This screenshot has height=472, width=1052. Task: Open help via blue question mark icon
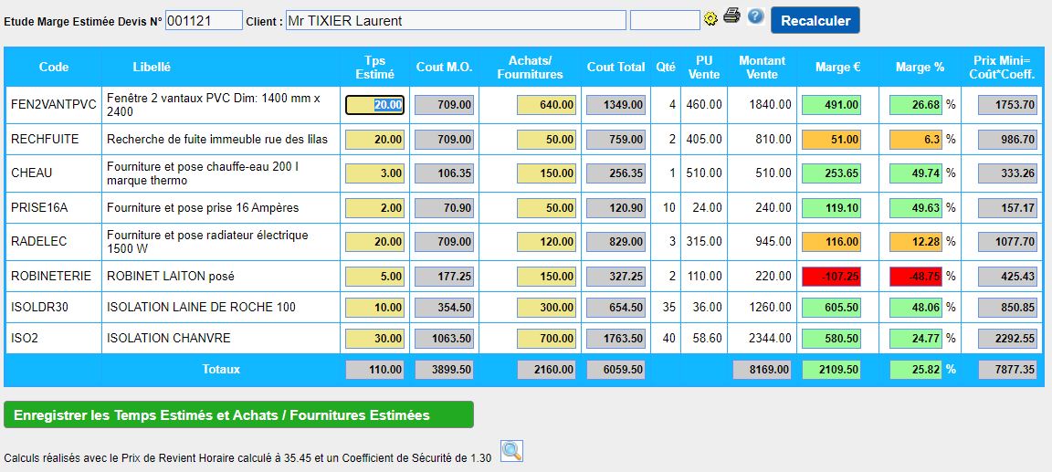[755, 16]
